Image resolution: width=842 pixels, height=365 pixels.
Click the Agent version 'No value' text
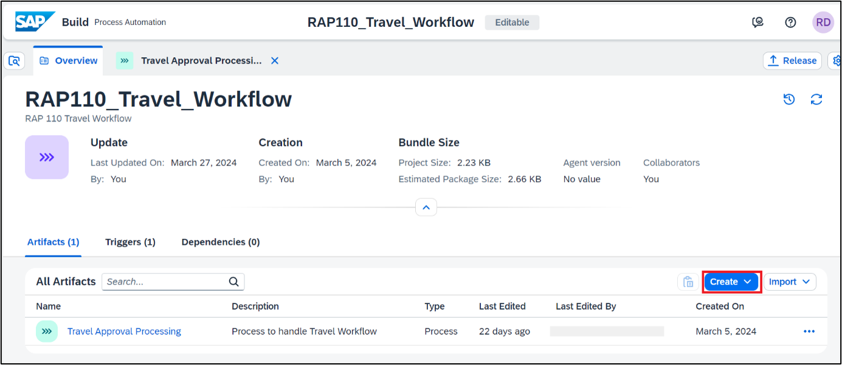pos(582,179)
